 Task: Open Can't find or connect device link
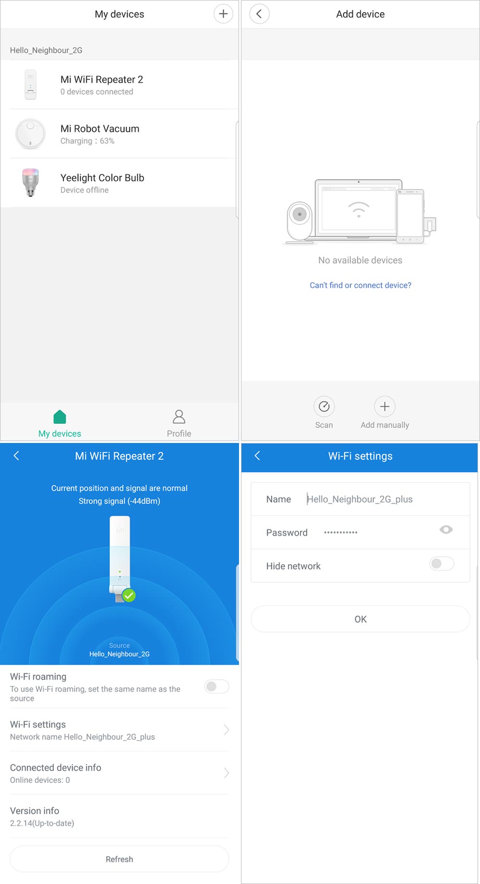[360, 285]
